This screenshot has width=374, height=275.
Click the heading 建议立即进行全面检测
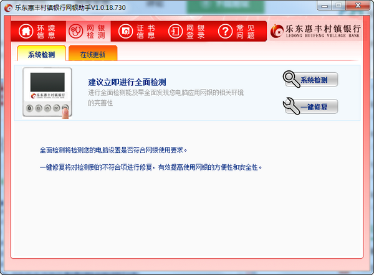[x=127, y=82]
